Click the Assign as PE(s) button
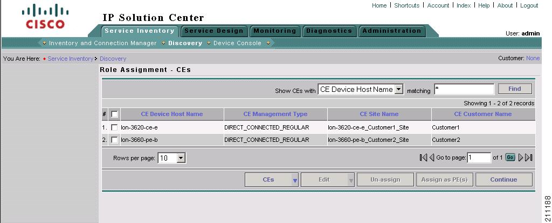552x223 pixels. (x=445, y=180)
